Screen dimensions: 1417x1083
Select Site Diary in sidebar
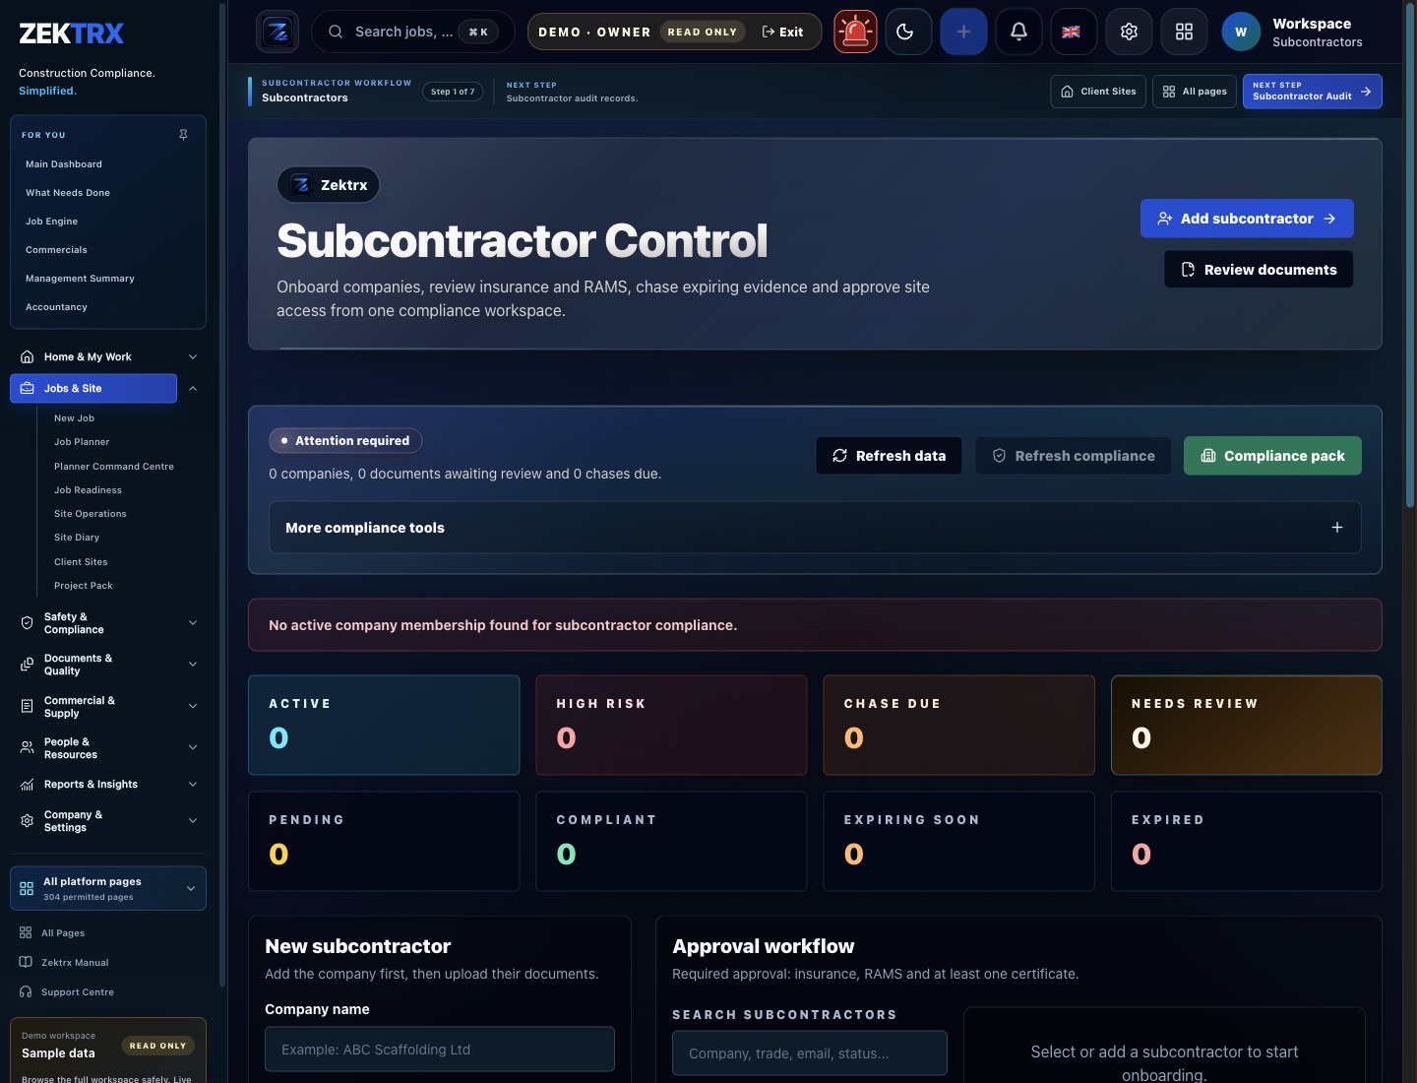click(x=77, y=538)
